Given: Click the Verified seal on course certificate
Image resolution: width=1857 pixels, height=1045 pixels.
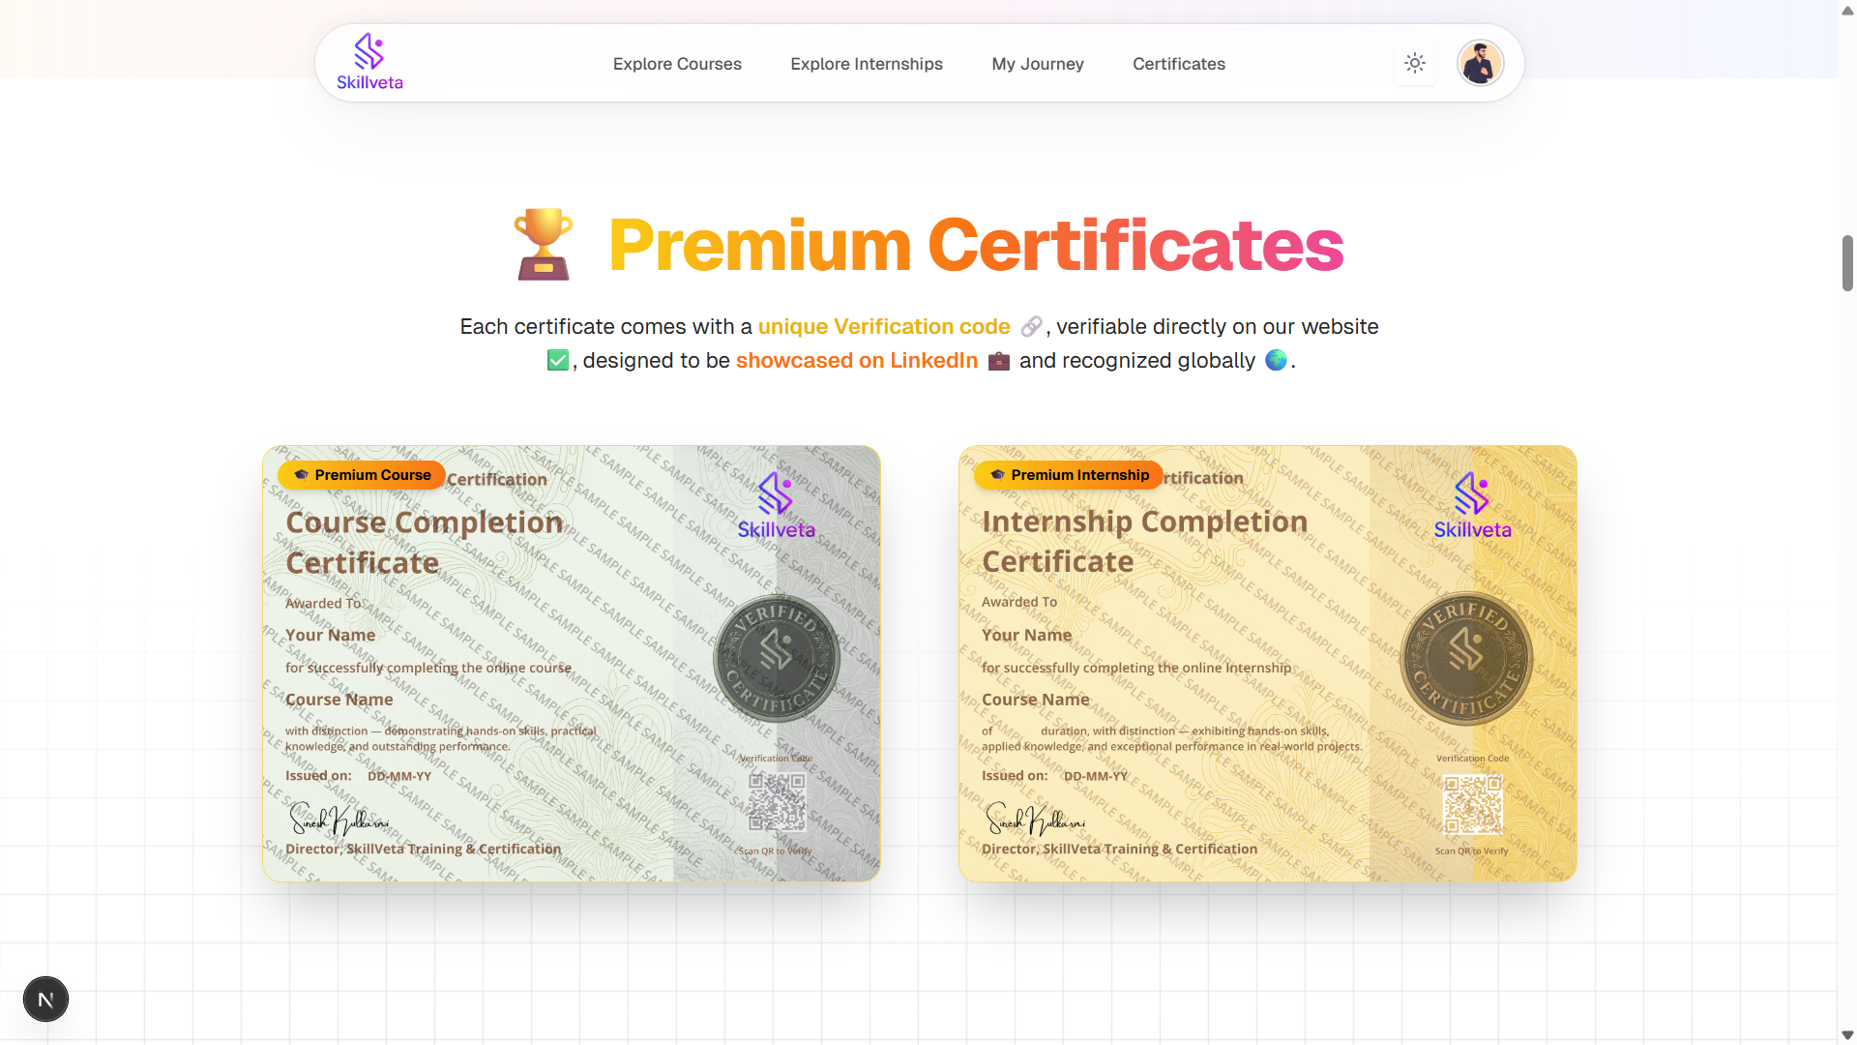Looking at the screenshot, I should (x=777, y=658).
